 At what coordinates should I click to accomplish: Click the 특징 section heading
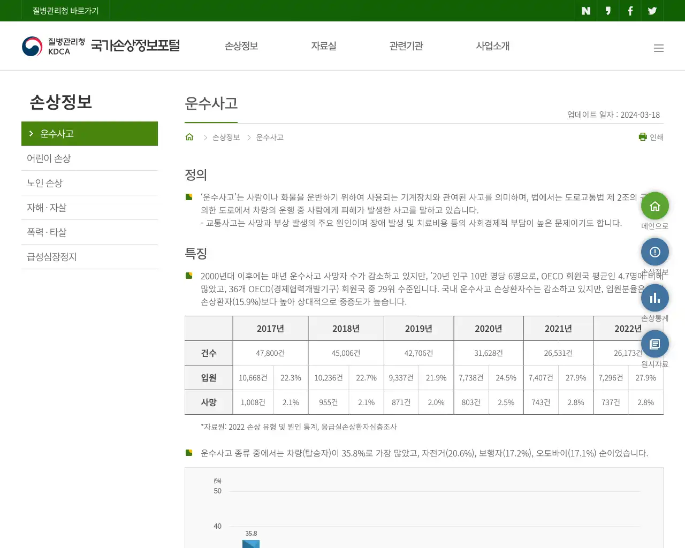click(x=196, y=254)
